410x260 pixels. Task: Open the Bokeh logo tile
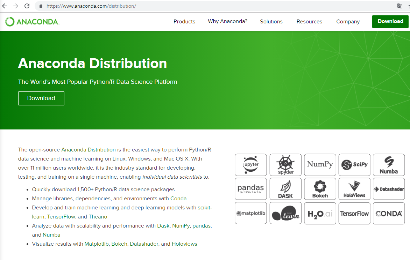pos(320,189)
